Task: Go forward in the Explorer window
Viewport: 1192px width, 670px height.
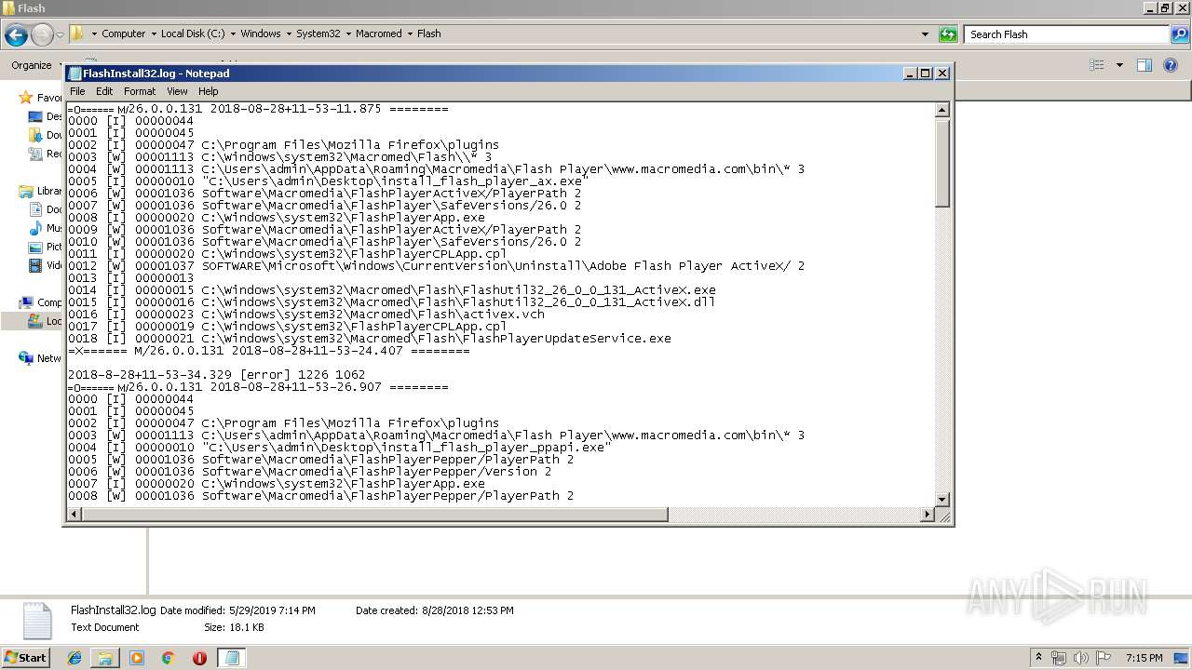Action: point(42,34)
